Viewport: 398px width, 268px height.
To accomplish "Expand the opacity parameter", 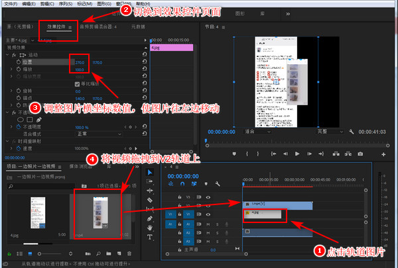I will [x=11, y=126].
